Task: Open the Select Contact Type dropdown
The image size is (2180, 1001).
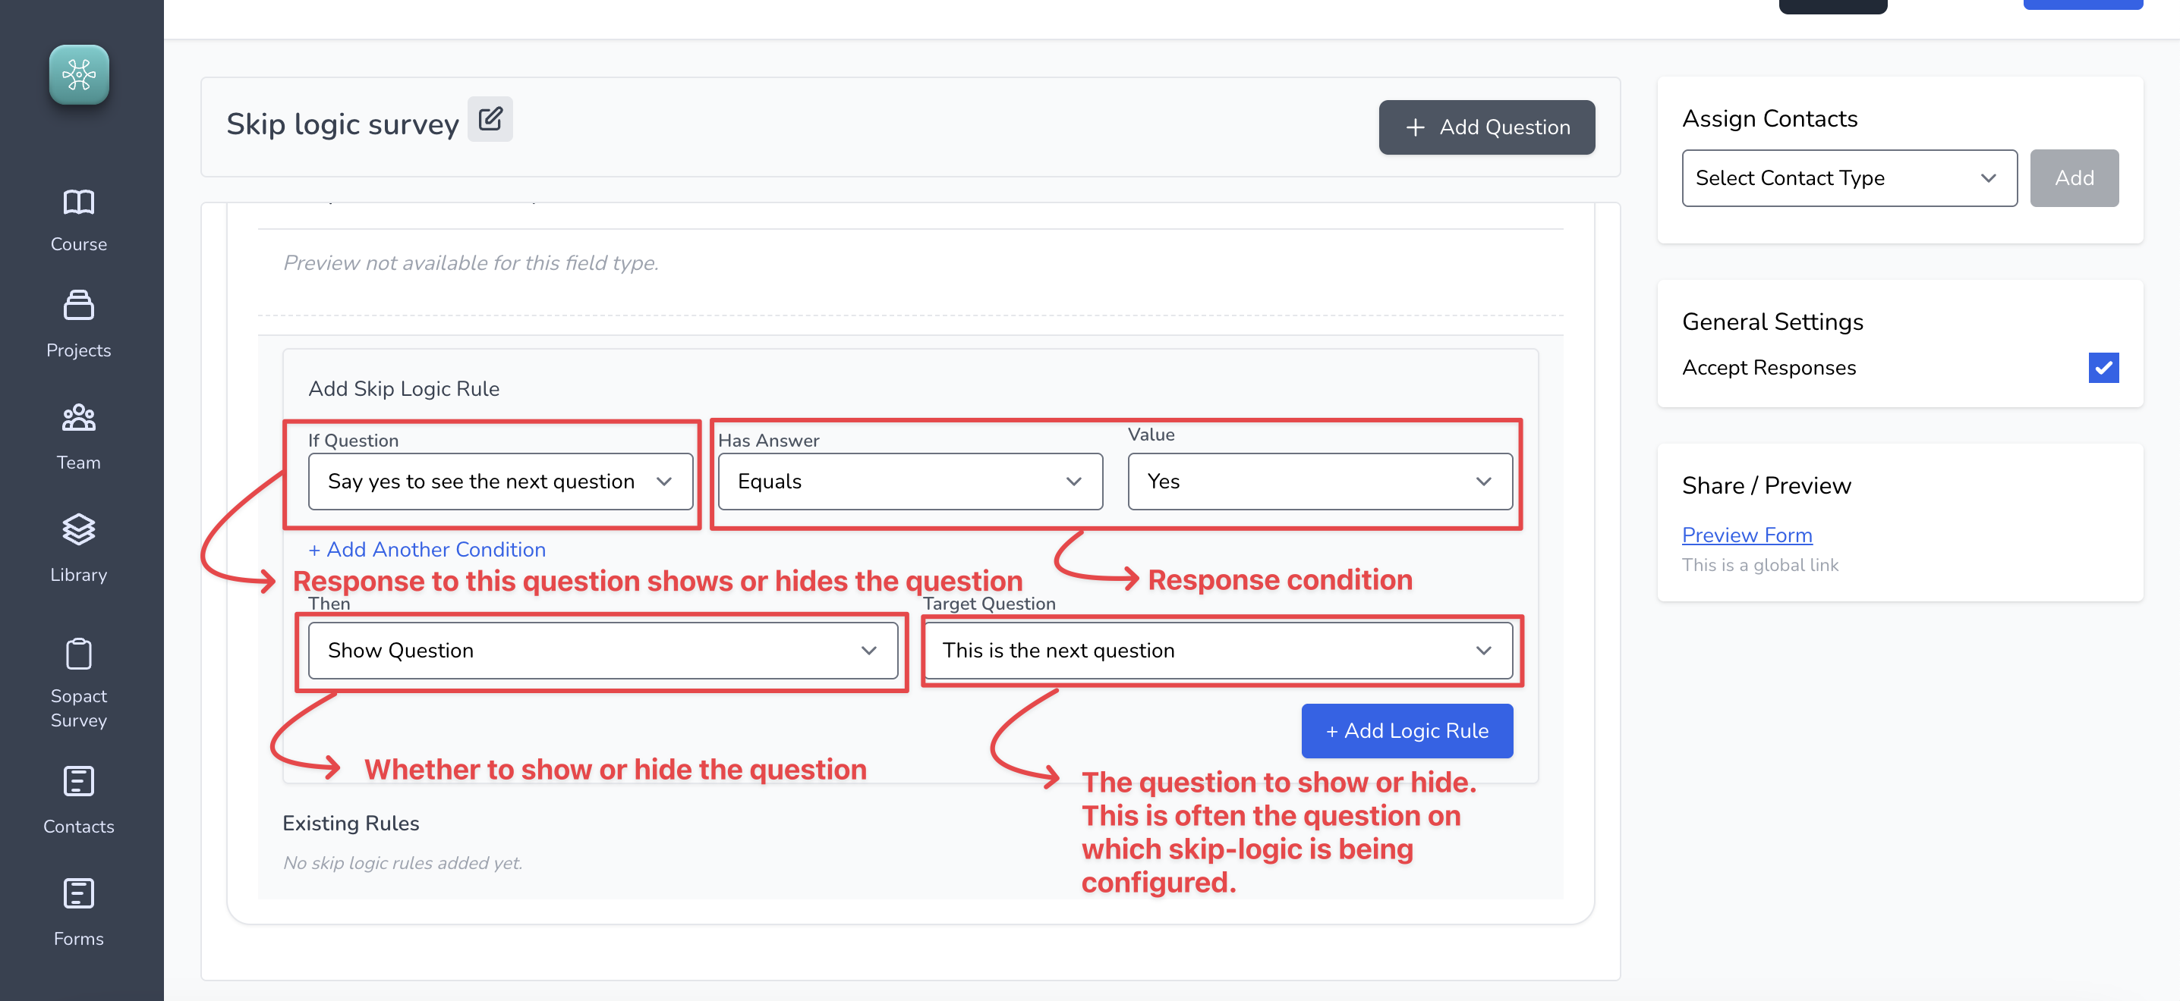Action: [x=1849, y=178]
